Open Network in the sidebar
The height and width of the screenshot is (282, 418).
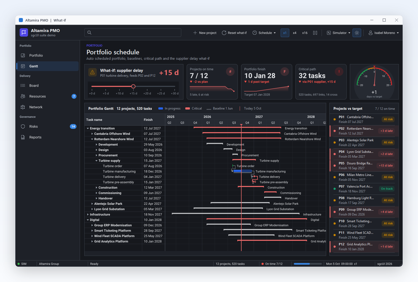47,107
